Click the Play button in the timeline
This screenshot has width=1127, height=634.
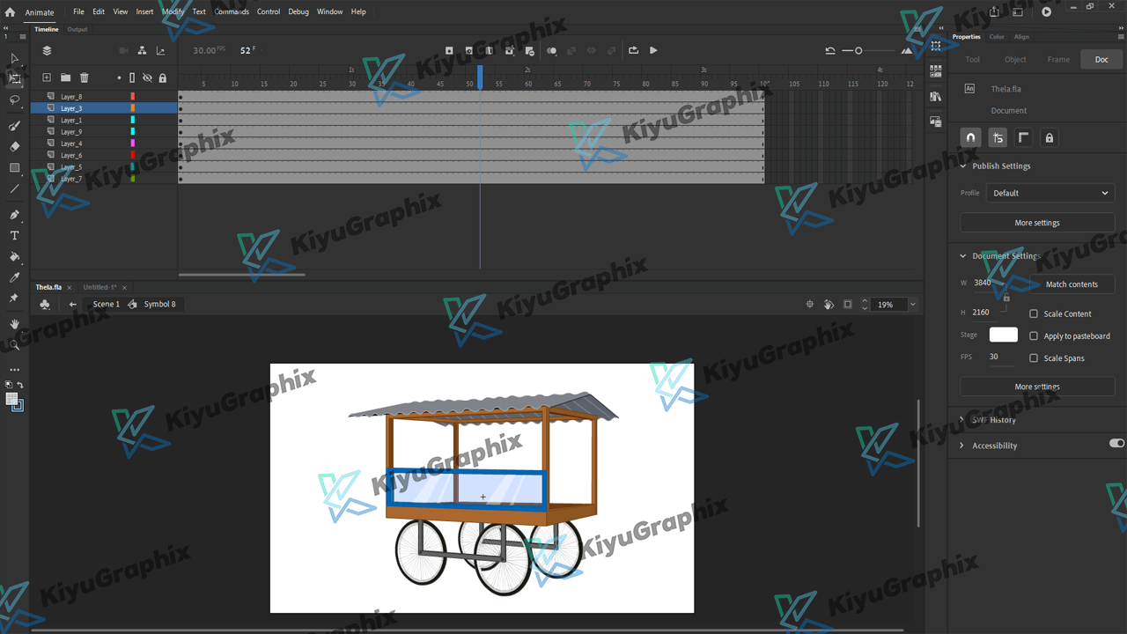pos(653,50)
